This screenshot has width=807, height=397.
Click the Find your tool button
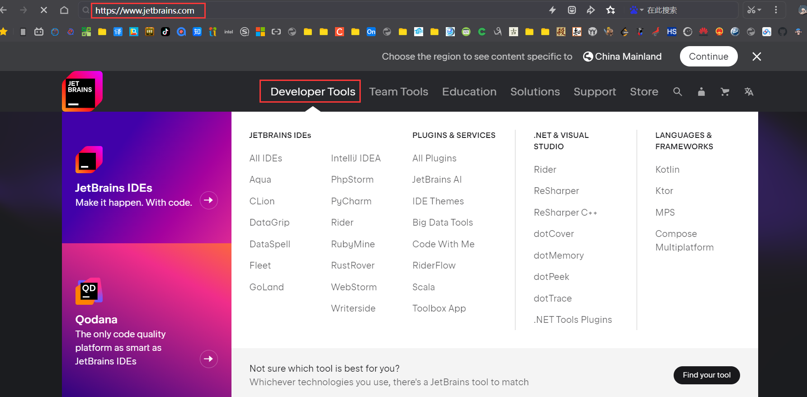tap(707, 375)
